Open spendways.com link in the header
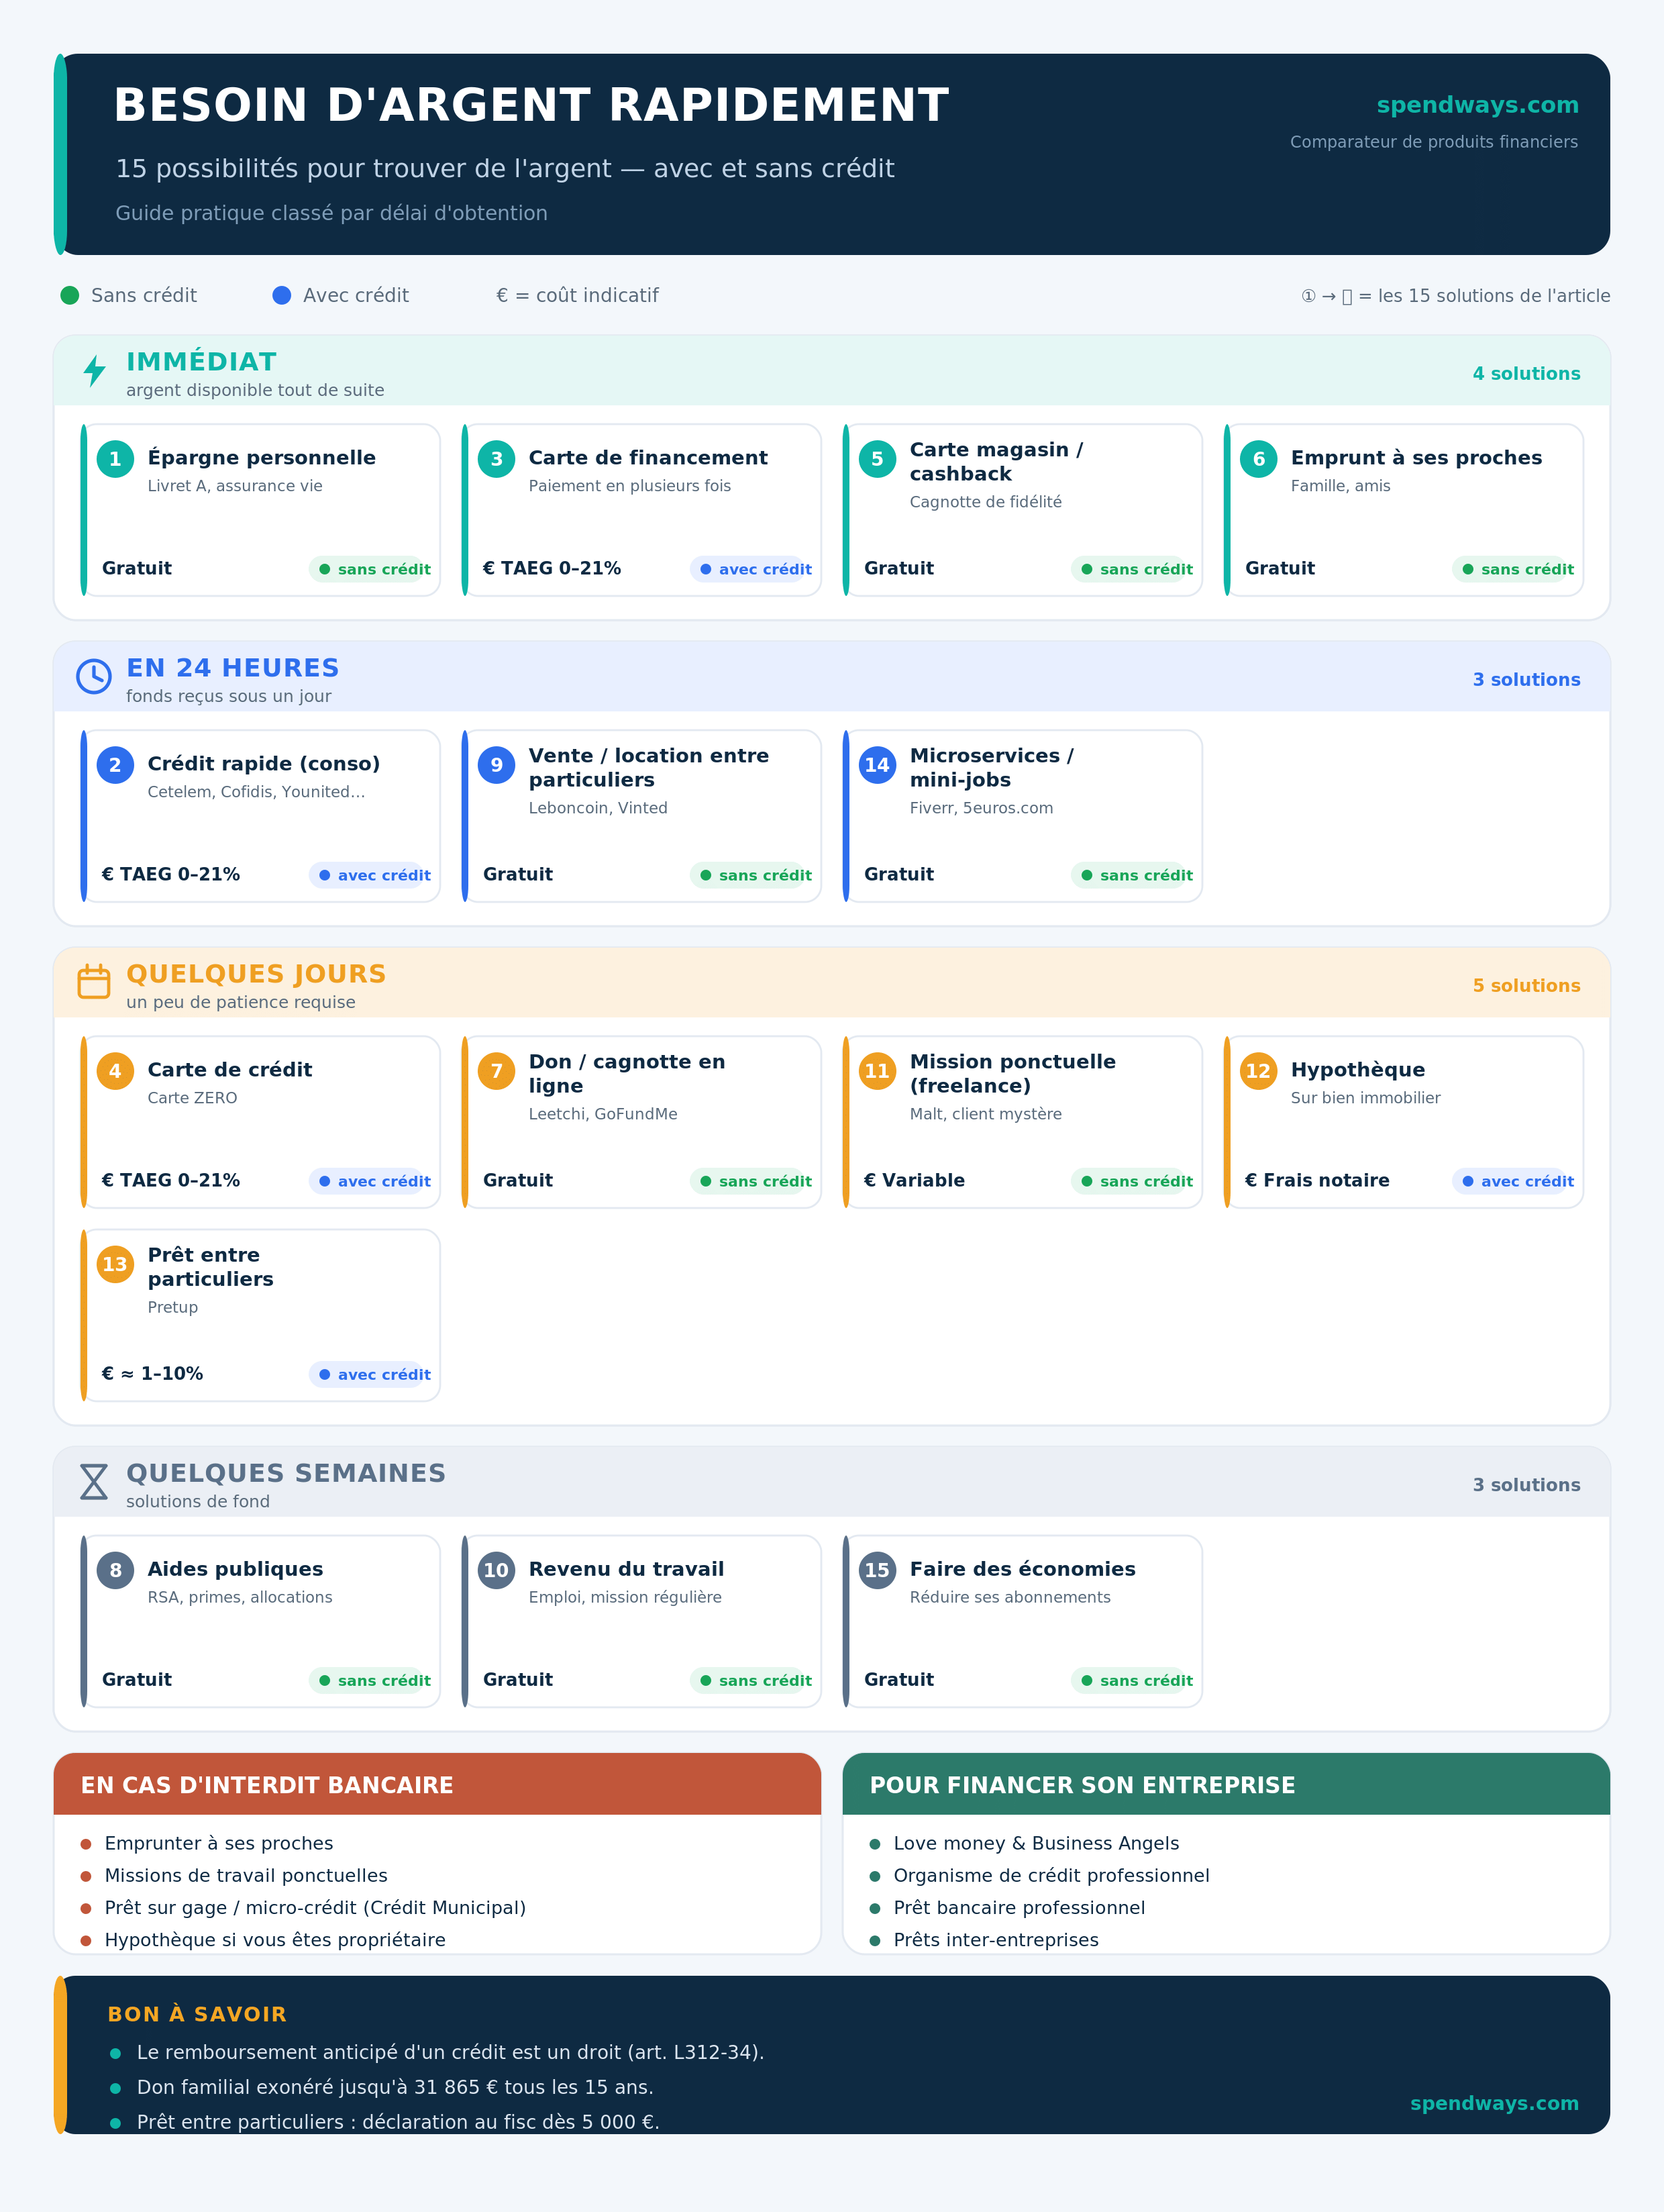Screen dimensions: 1664x2212 (1477, 105)
